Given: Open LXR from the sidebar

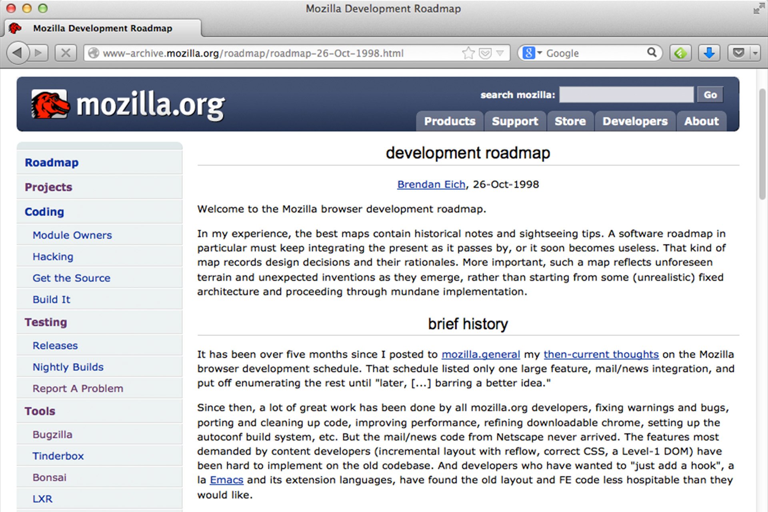Looking at the screenshot, I should tap(42, 499).
